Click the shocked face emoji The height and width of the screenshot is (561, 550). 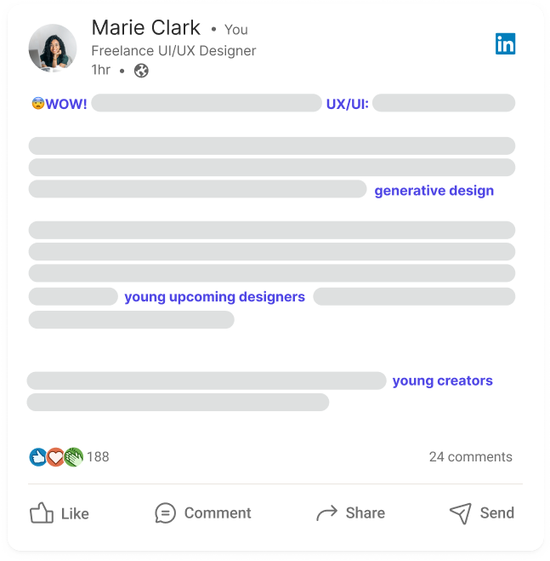tap(37, 104)
